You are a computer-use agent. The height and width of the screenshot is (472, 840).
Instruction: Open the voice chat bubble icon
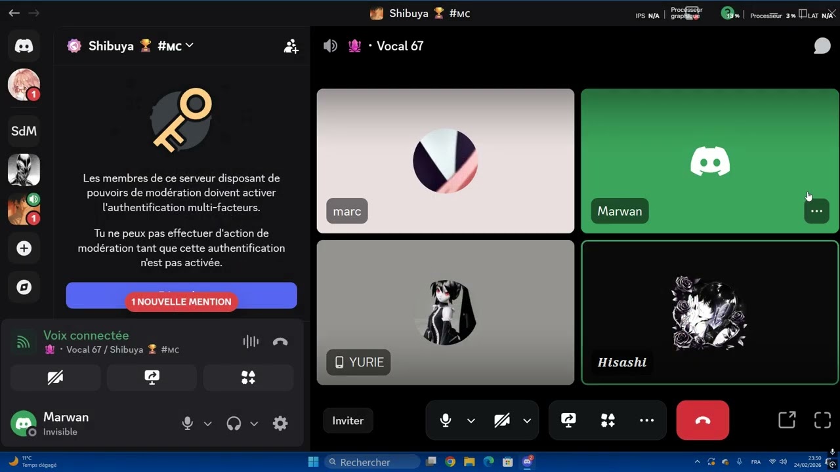tap(822, 46)
